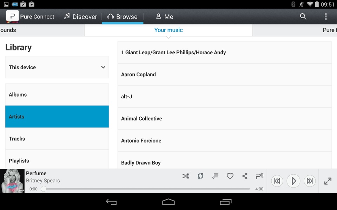Open the play queue list icon
Viewport: 337px width, 210px height.
pos(215,176)
